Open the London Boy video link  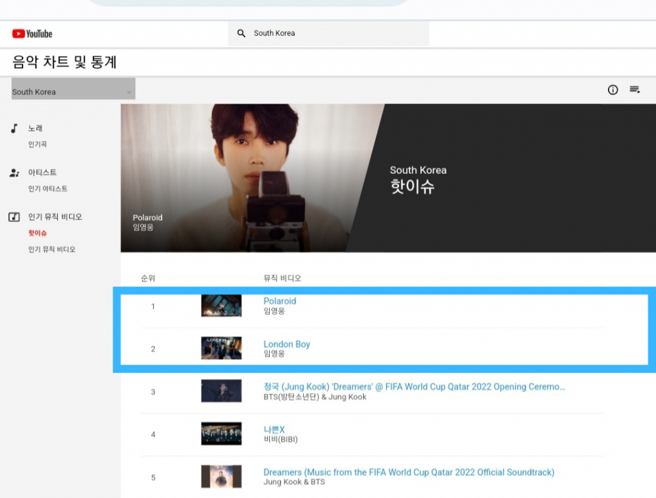[x=287, y=344]
